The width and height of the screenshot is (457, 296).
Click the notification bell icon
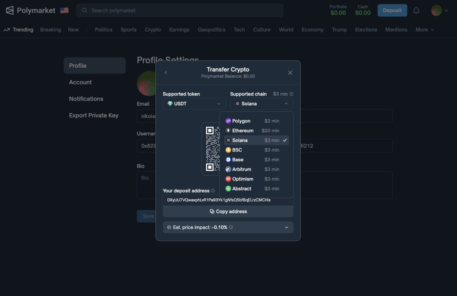(416, 10)
